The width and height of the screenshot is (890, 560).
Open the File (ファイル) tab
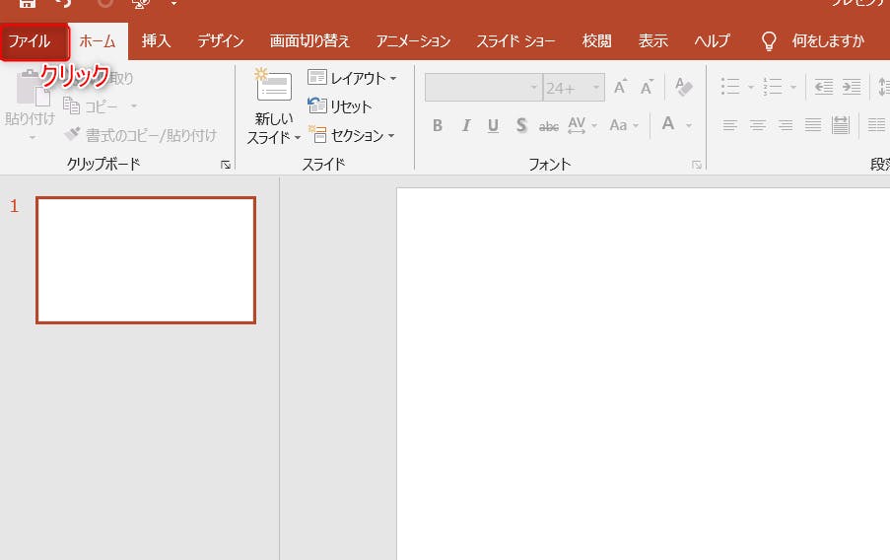[x=30, y=41]
